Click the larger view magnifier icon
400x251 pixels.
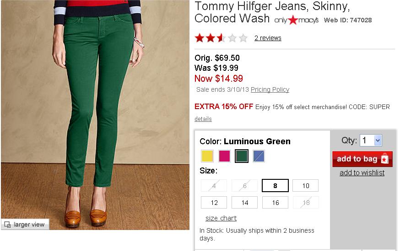pyautogui.click(x=7, y=224)
